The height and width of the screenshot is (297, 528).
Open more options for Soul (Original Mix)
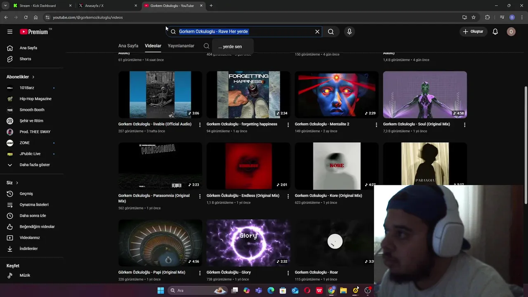click(464, 125)
